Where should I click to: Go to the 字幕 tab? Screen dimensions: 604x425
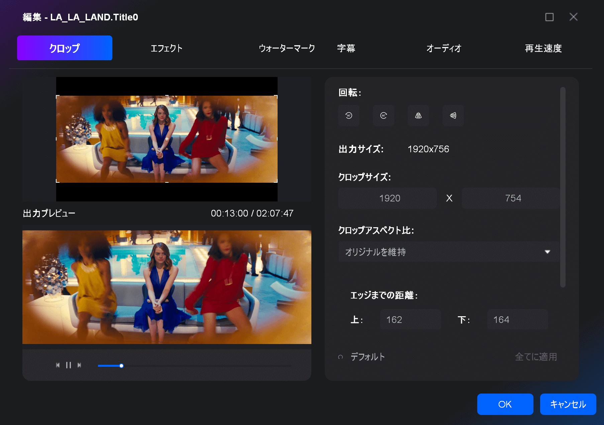(x=346, y=48)
